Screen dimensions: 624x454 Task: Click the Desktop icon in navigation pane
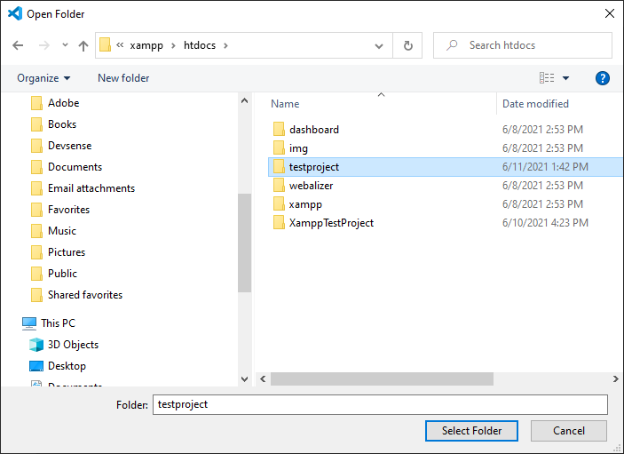click(x=36, y=365)
